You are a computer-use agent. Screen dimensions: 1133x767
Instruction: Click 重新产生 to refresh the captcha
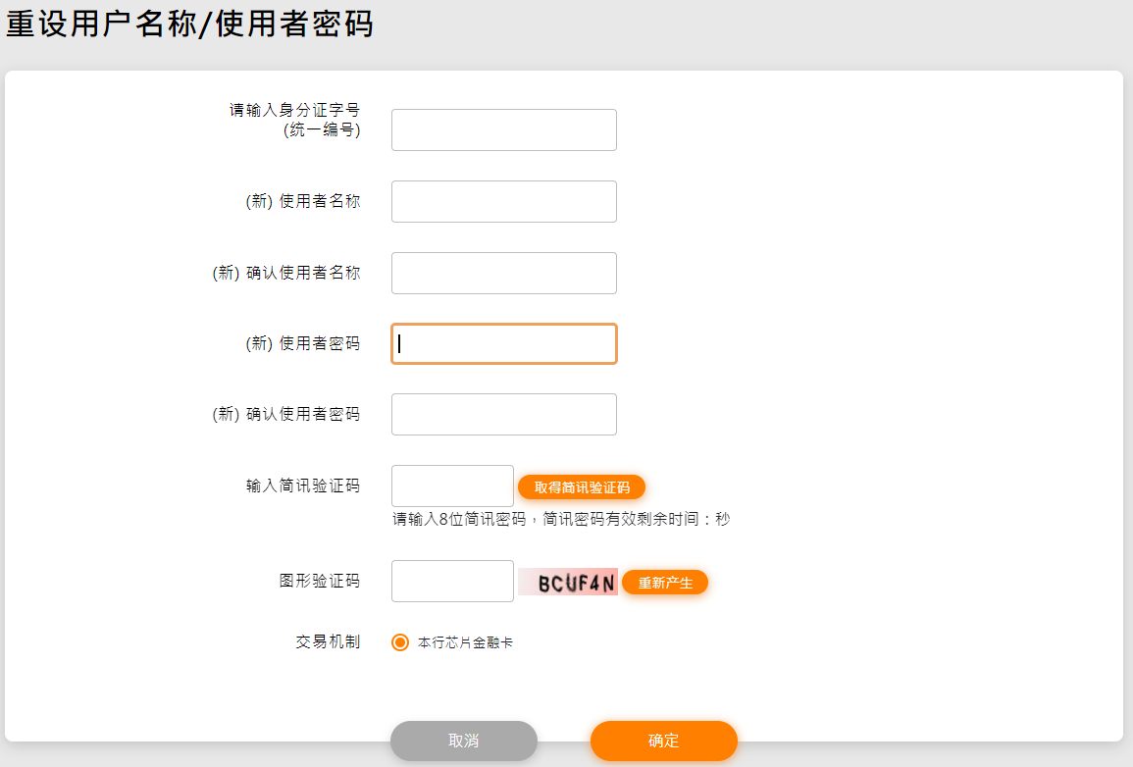[x=665, y=583]
